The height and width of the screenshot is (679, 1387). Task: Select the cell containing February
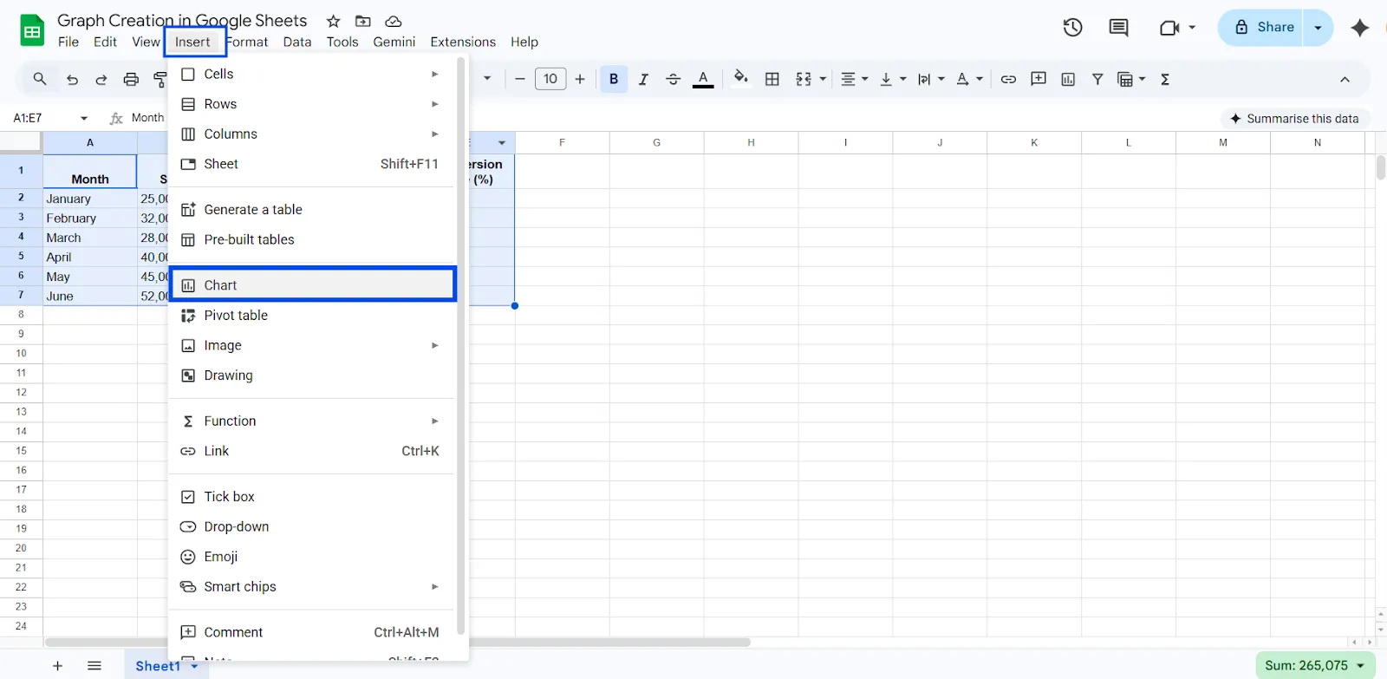pyautogui.click(x=90, y=219)
